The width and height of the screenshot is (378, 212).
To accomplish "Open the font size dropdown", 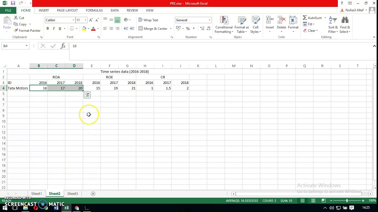I will pos(85,20).
